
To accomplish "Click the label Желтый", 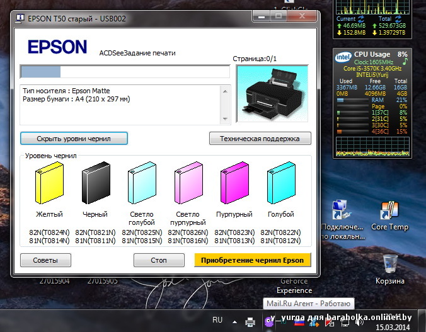I will [x=49, y=214].
